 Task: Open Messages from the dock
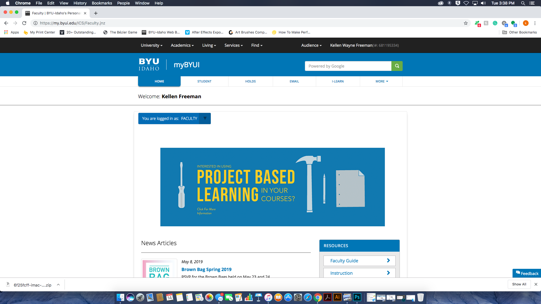coord(219,297)
